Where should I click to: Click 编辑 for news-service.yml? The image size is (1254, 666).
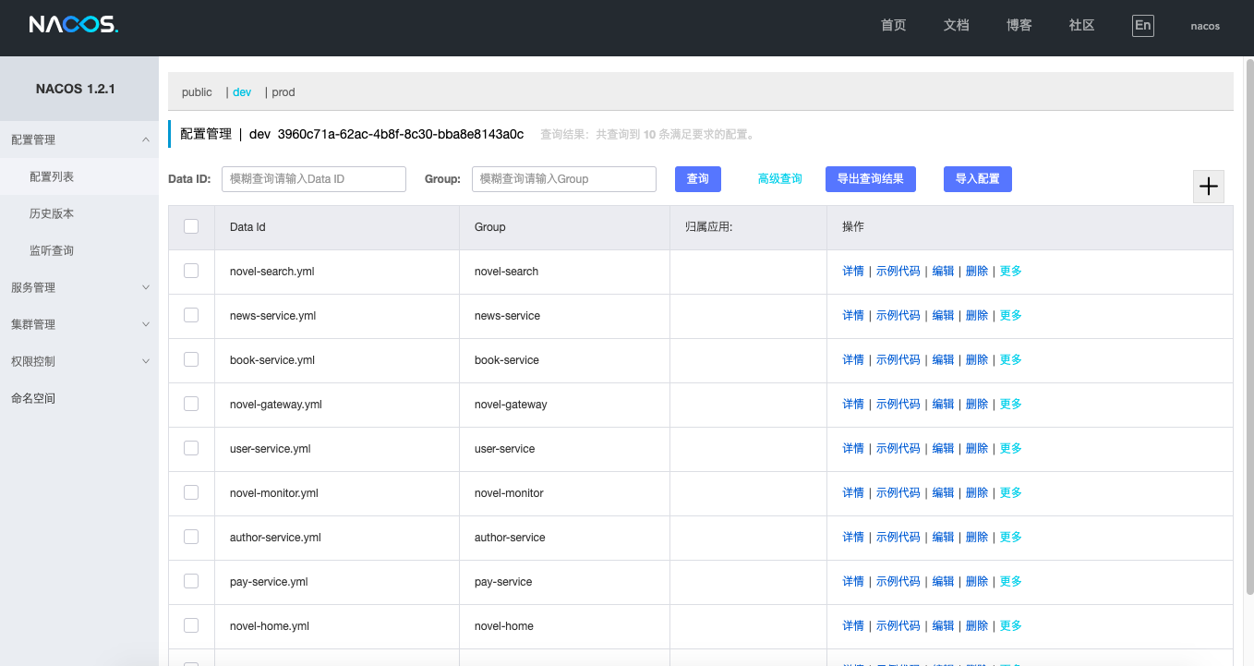point(943,315)
